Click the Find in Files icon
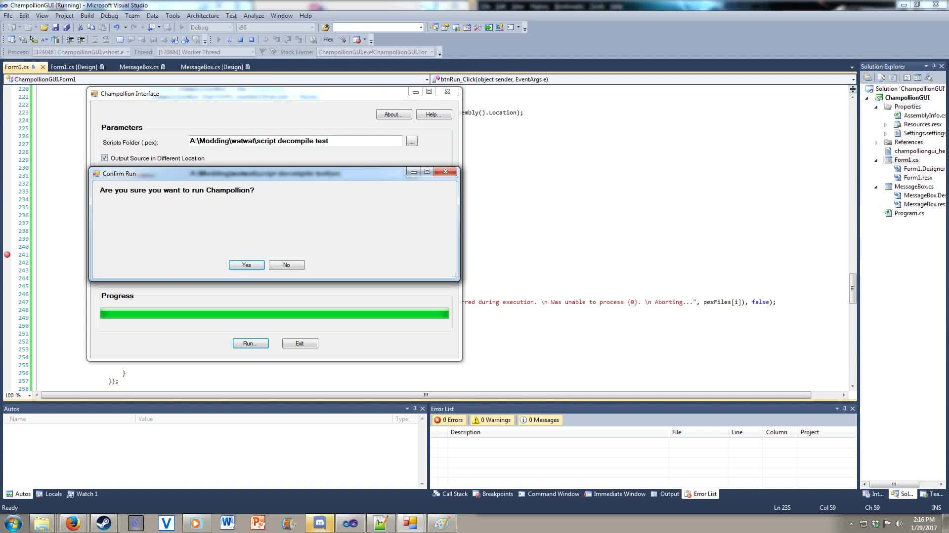 (325, 28)
